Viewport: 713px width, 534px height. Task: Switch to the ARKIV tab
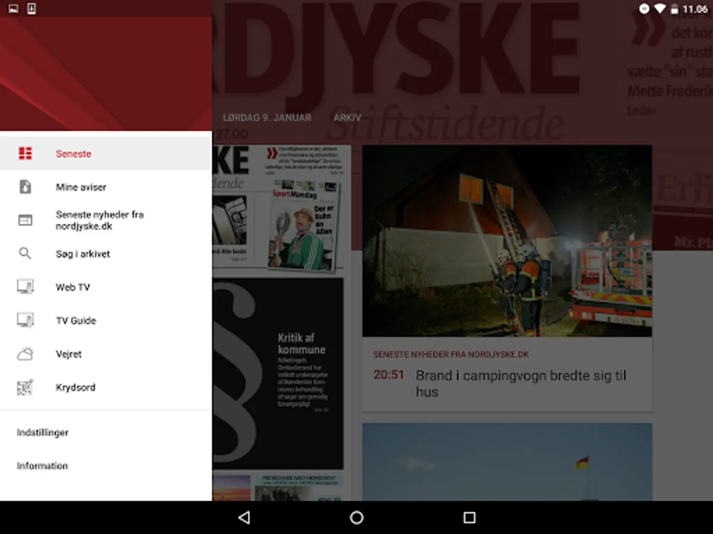tap(348, 117)
